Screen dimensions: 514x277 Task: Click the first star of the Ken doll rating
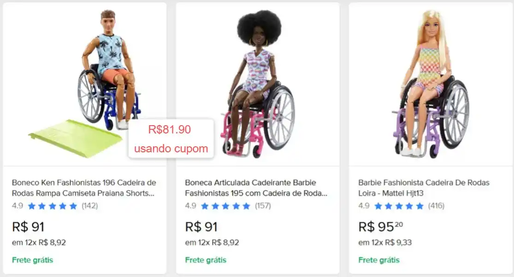point(32,206)
